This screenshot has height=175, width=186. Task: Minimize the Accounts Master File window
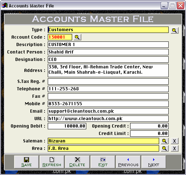coord(164,6)
